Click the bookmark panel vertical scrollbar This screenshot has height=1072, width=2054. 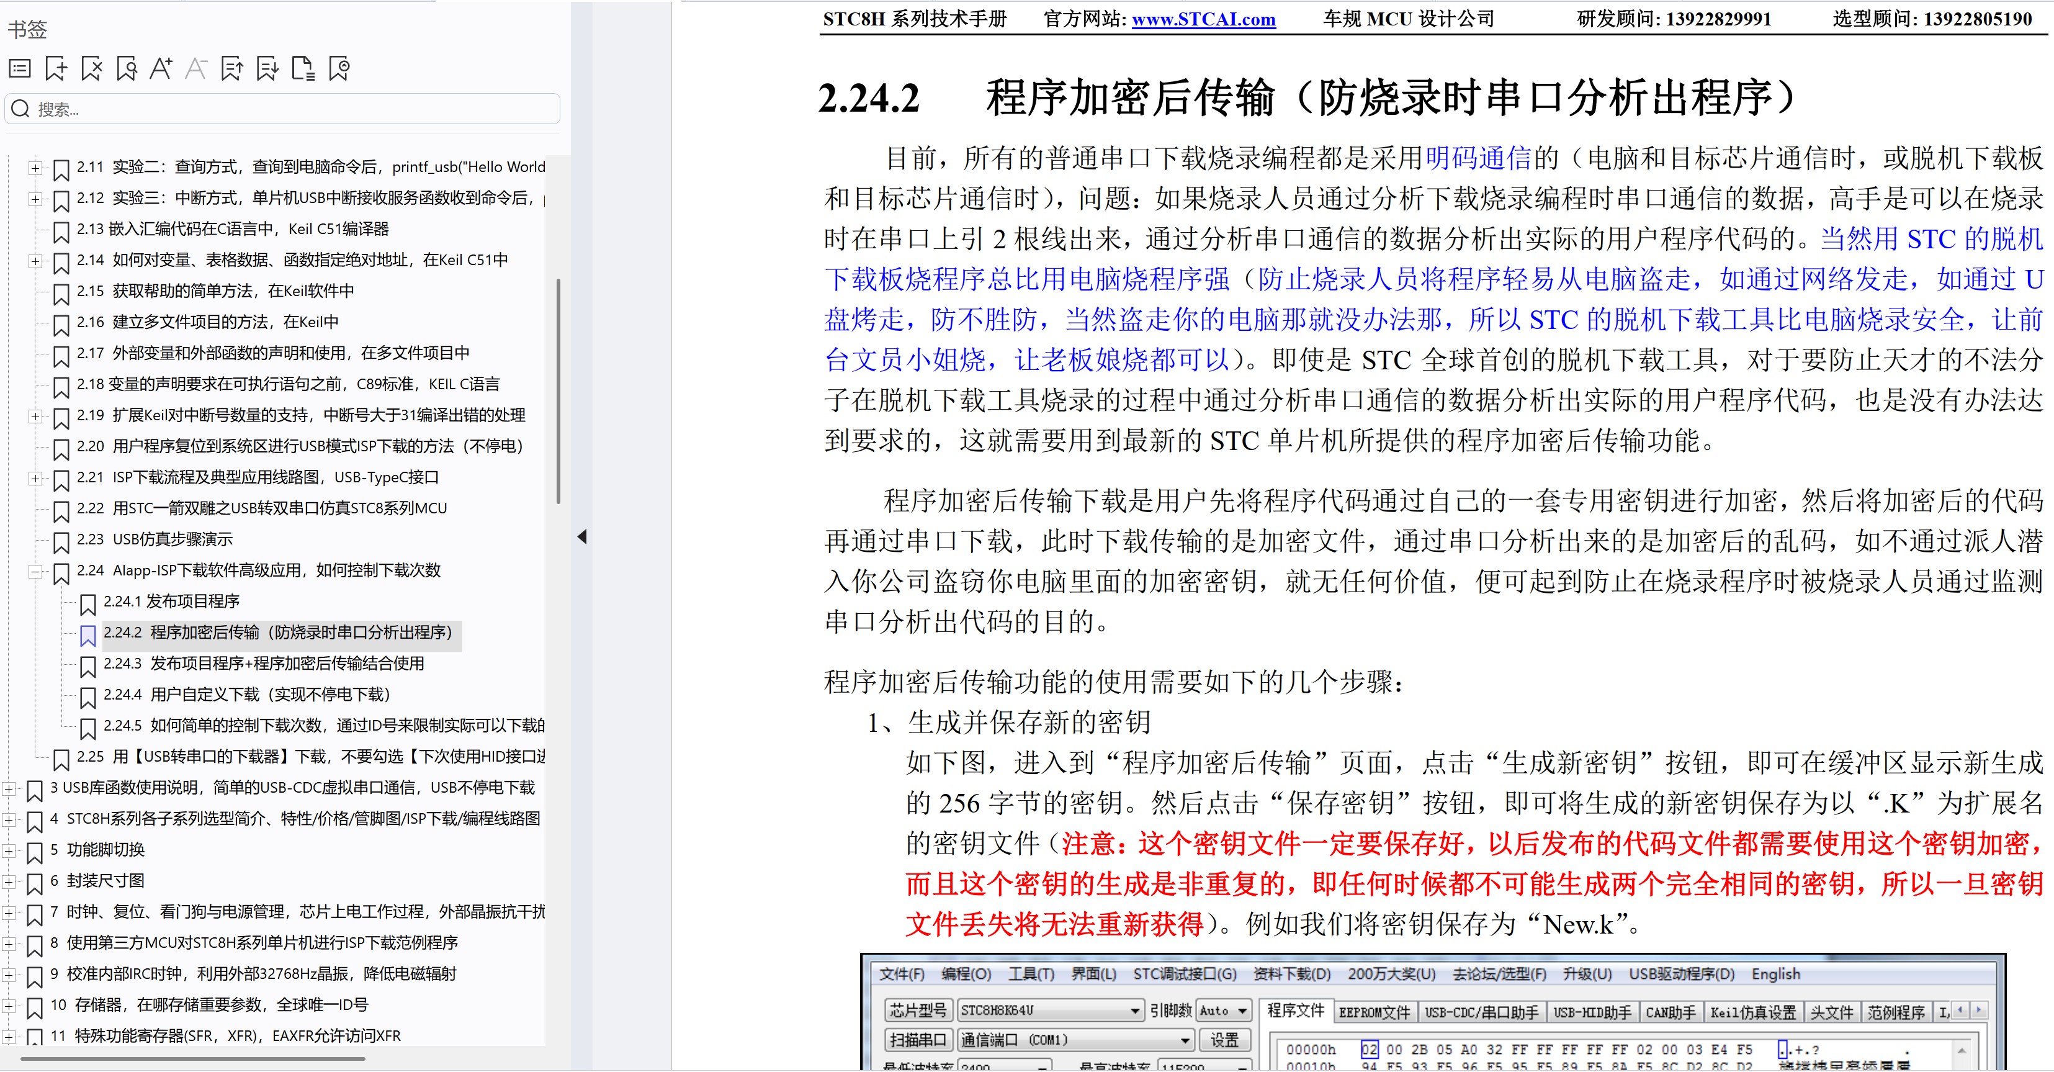coord(558,391)
